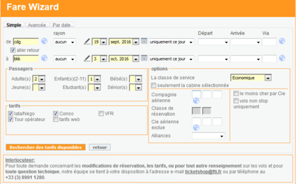Open outbound Départ time dropdown
This screenshot has width=296, height=184.
pos(214,42)
